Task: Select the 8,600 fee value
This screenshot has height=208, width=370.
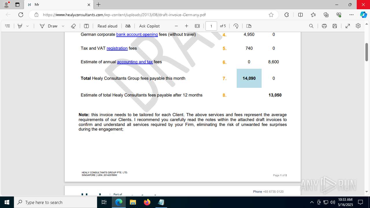Action: click(x=273, y=62)
